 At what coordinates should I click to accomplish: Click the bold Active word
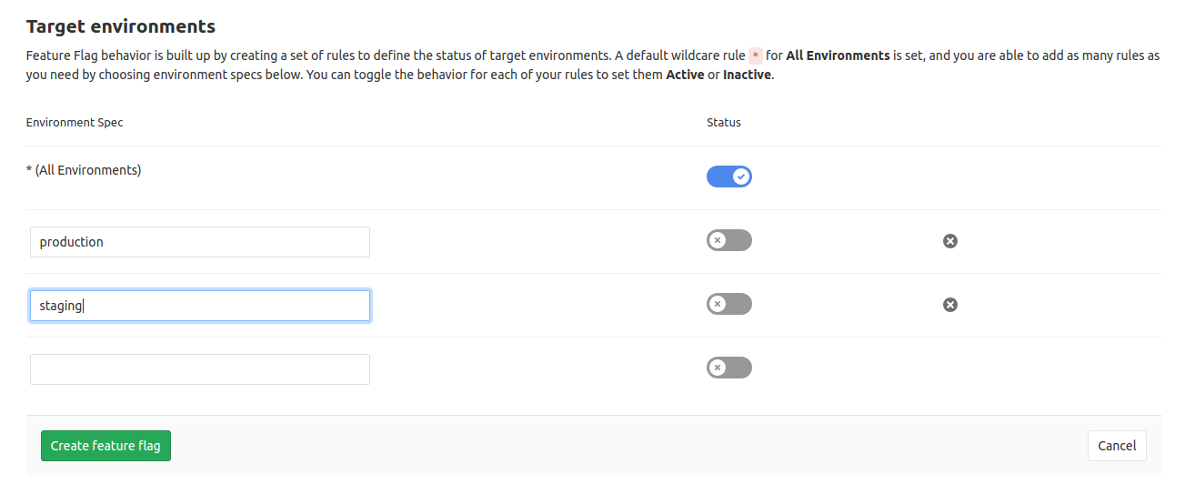[x=685, y=75]
